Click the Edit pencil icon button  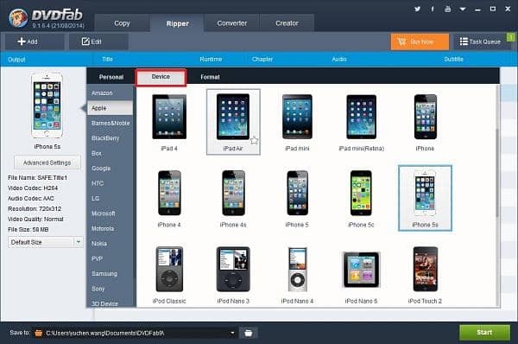click(92, 41)
